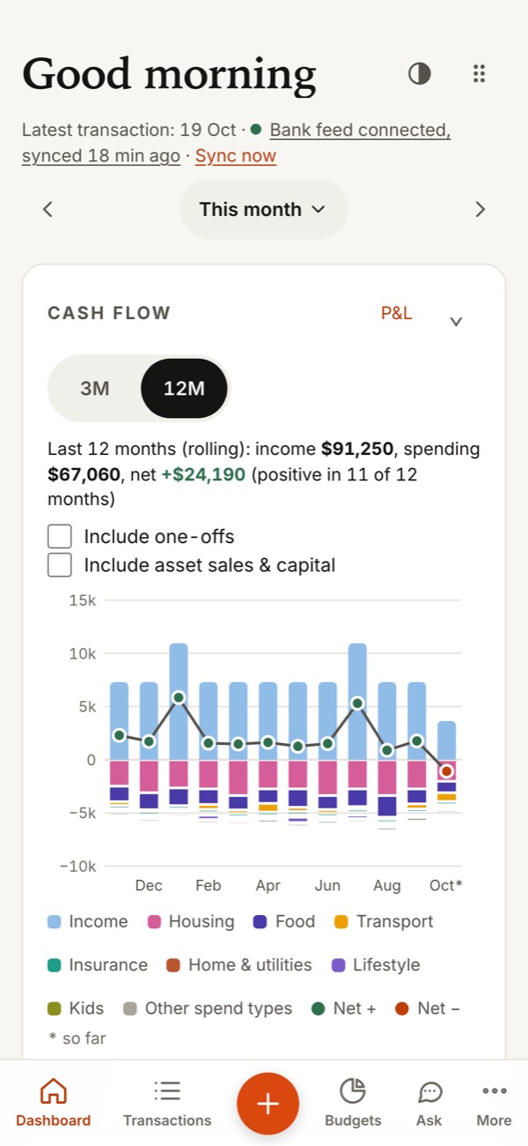Viewport: 528px width, 1146px height.
Task: Open the This month period dropdown
Action: click(263, 209)
